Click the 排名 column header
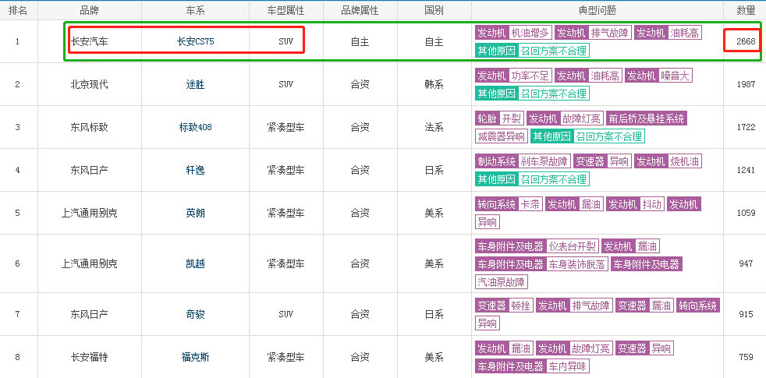This screenshot has width=766, height=378. (18, 10)
